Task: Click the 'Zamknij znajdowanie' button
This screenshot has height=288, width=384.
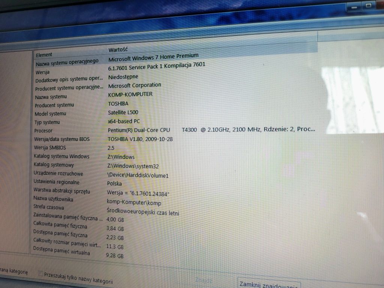Action: coord(268,284)
